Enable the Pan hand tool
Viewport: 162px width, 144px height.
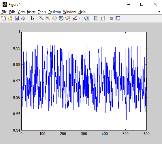click(x=54, y=18)
